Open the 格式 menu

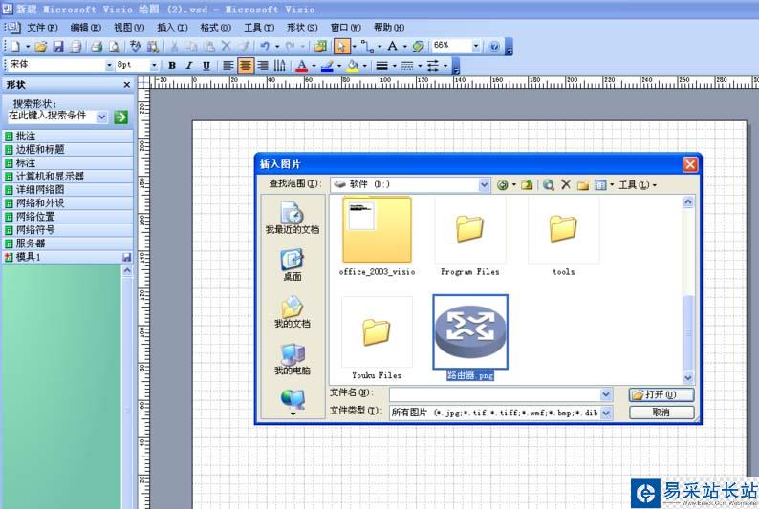pyautogui.click(x=215, y=28)
